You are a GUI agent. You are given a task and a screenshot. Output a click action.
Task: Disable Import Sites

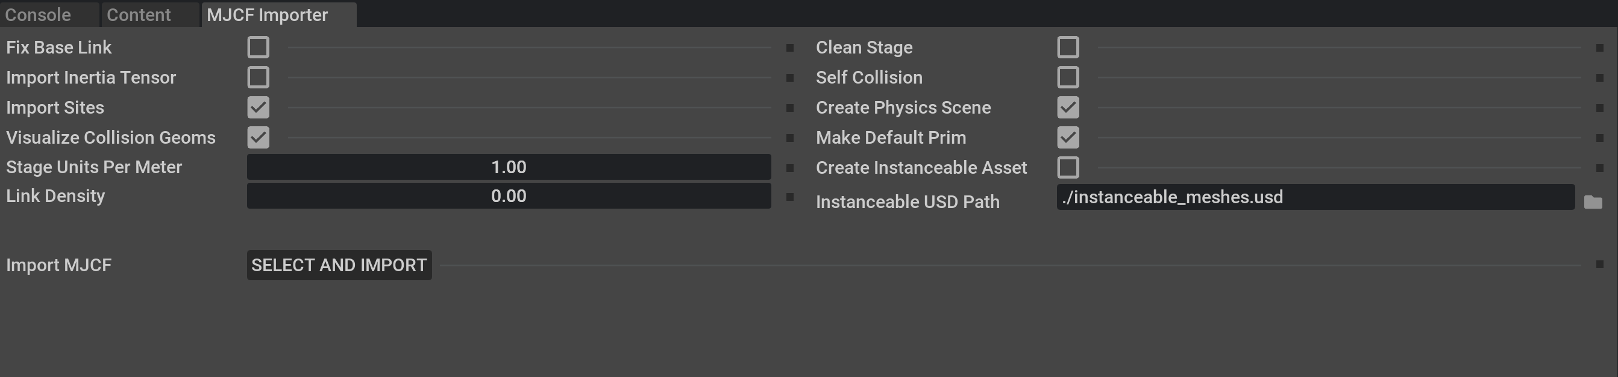(258, 107)
